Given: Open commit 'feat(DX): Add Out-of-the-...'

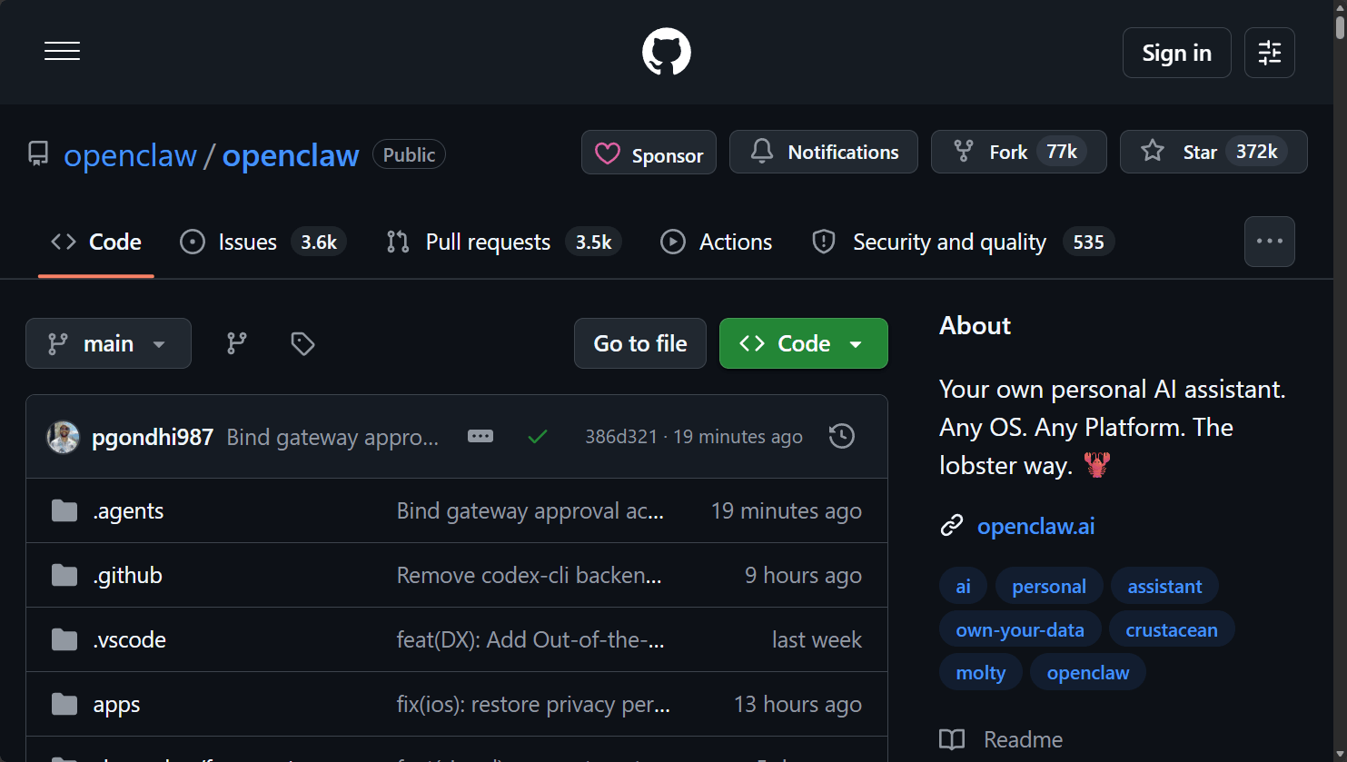Looking at the screenshot, I should coord(531,640).
